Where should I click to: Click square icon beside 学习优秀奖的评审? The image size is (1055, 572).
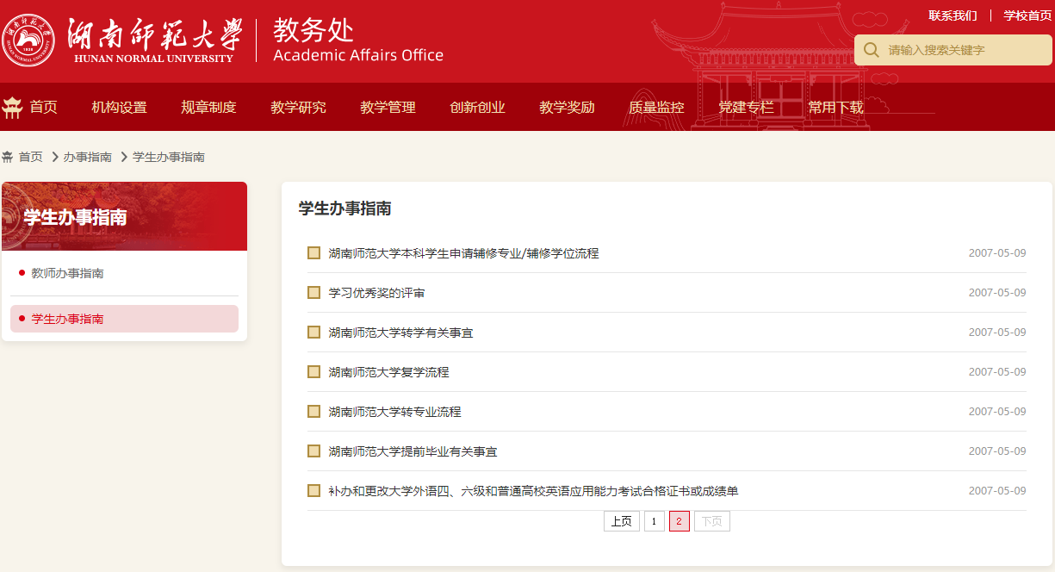point(313,293)
